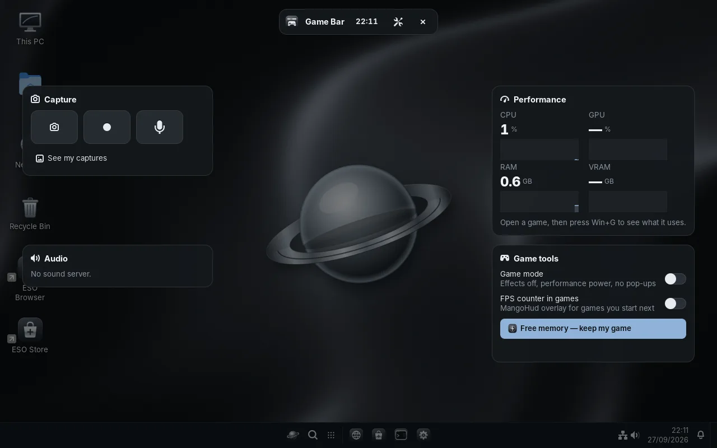Click the 'Game mode' label text
Viewport: 717px width, 448px height.
pos(522,274)
